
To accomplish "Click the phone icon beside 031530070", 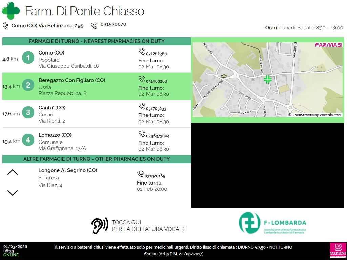I will click(x=94, y=26).
